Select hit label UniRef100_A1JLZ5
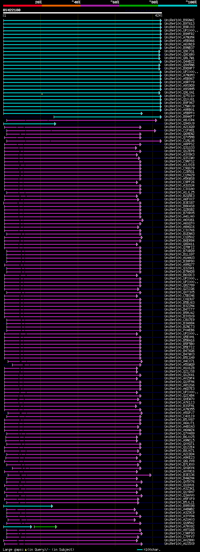 pos(179,193)
